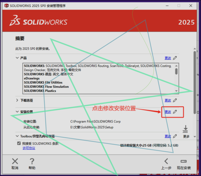
Task: Expand the 下载选项 section chevron
Action: 17,100
